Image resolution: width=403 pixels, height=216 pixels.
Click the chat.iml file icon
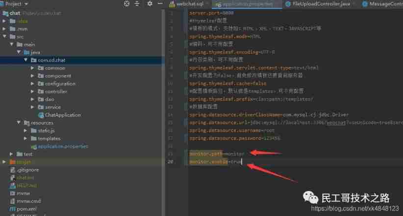12,177
